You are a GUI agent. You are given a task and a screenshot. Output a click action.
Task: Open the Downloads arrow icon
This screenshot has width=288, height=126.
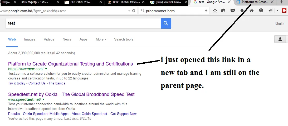click(x=242, y=11)
